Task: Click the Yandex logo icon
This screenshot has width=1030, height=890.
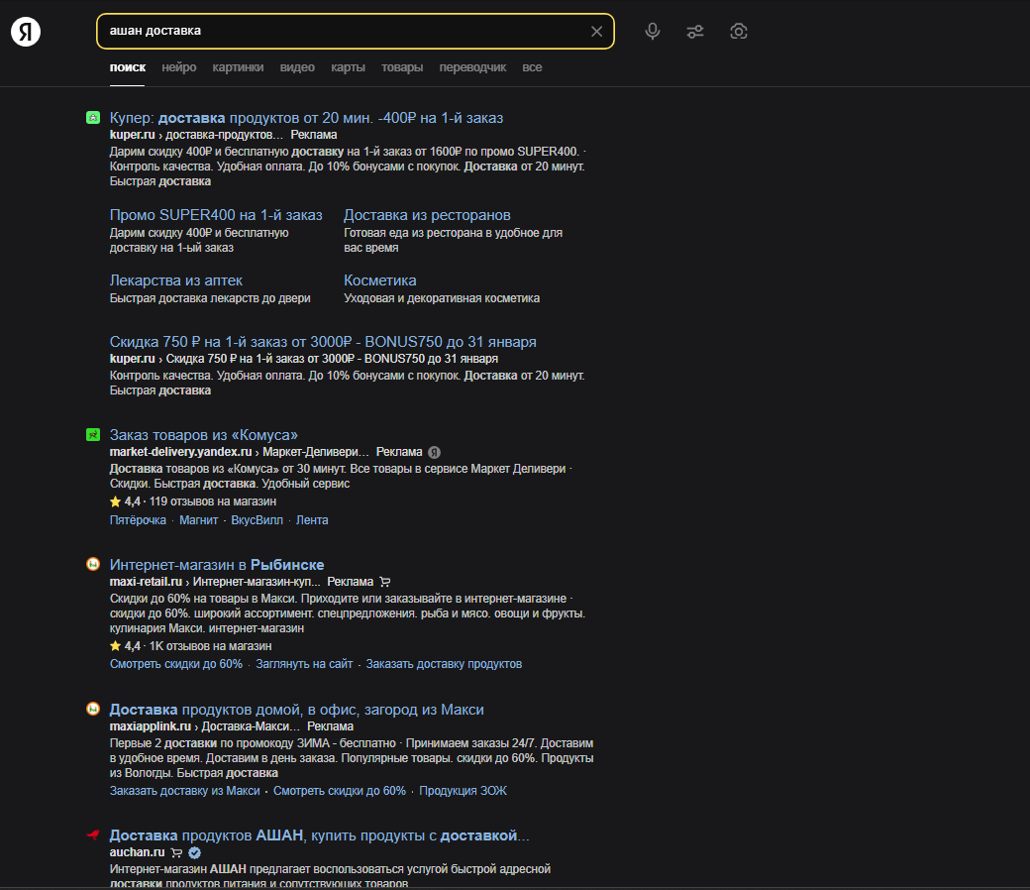Action: click(x=26, y=32)
